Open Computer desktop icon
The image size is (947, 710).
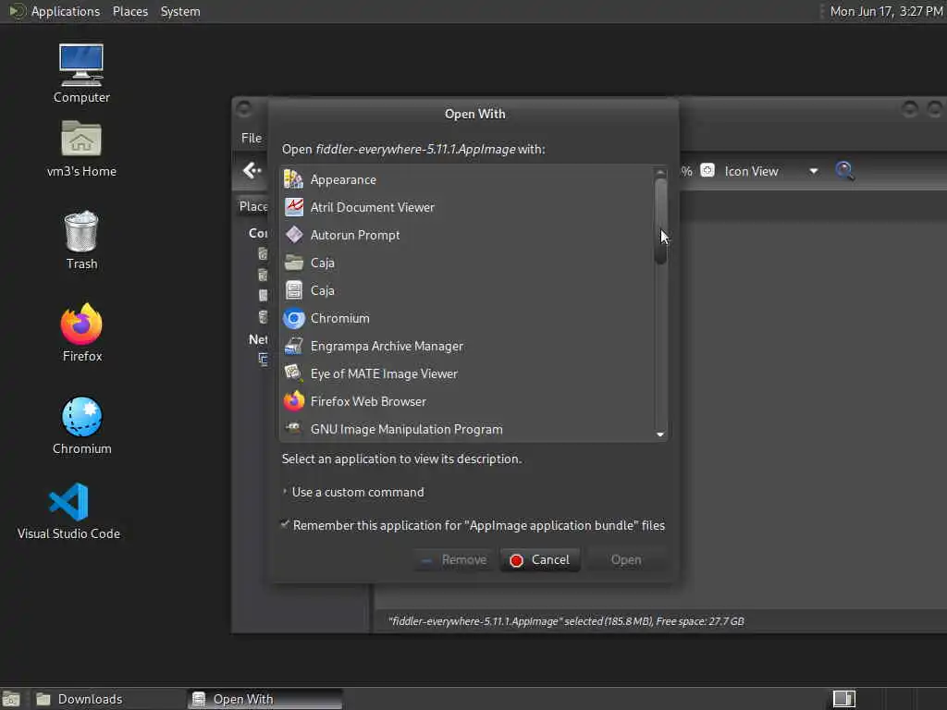click(x=81, y=73)
